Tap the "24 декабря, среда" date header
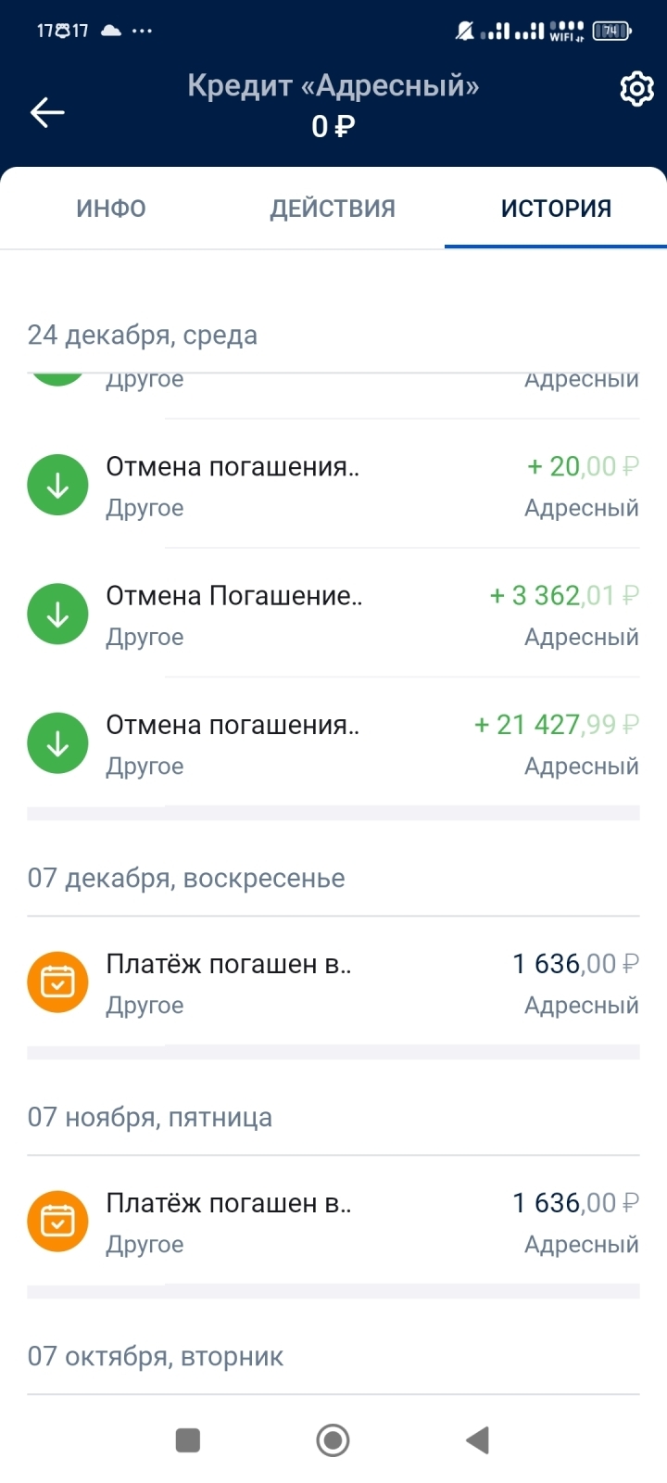This screenshot has width=667, height=1483. [x=143, y=335]
